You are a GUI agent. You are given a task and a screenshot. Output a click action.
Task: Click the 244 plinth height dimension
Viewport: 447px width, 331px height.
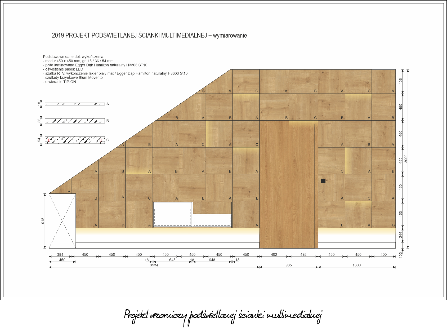point(401,235)
